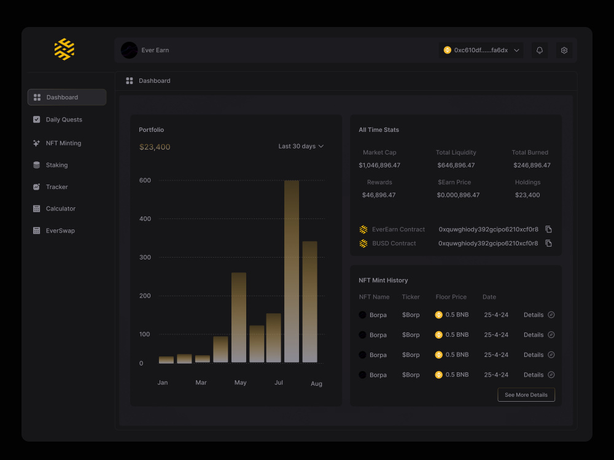Click the Tracker chart icon
The height and width of the screenshot is (460, 614).
[x=36, y=187]
